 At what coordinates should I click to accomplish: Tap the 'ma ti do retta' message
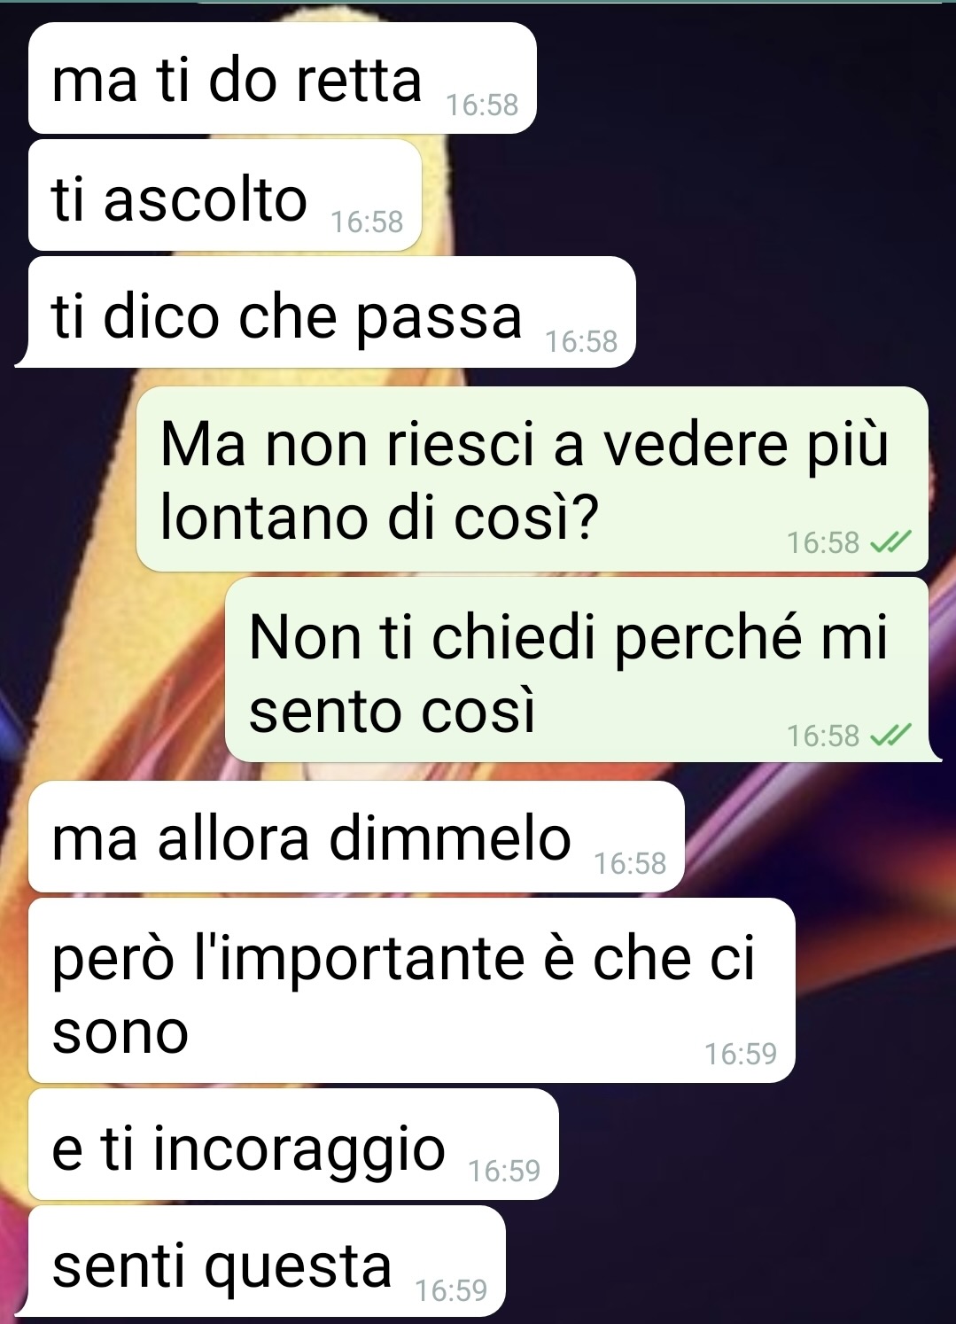282,78
